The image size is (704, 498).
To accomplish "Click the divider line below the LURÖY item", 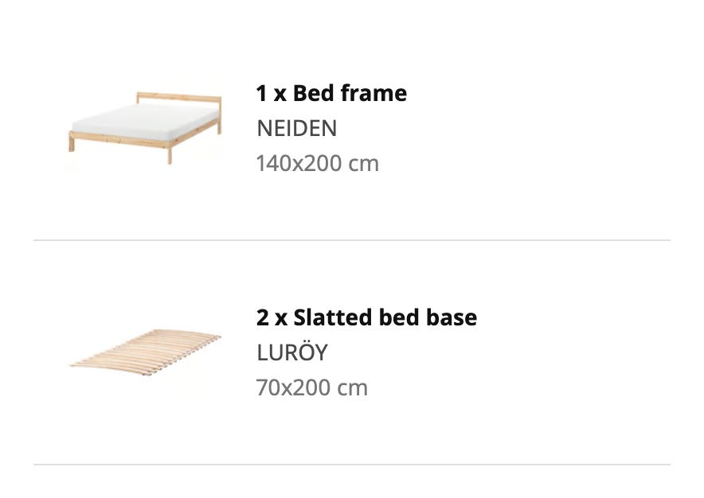I will click(x=352, y=465).
